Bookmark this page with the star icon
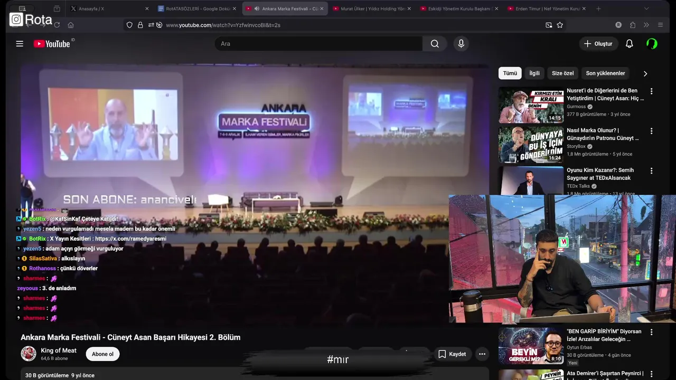Image resolution: width=676 pixels, height=380 pixels. click(x=560, y=25)
